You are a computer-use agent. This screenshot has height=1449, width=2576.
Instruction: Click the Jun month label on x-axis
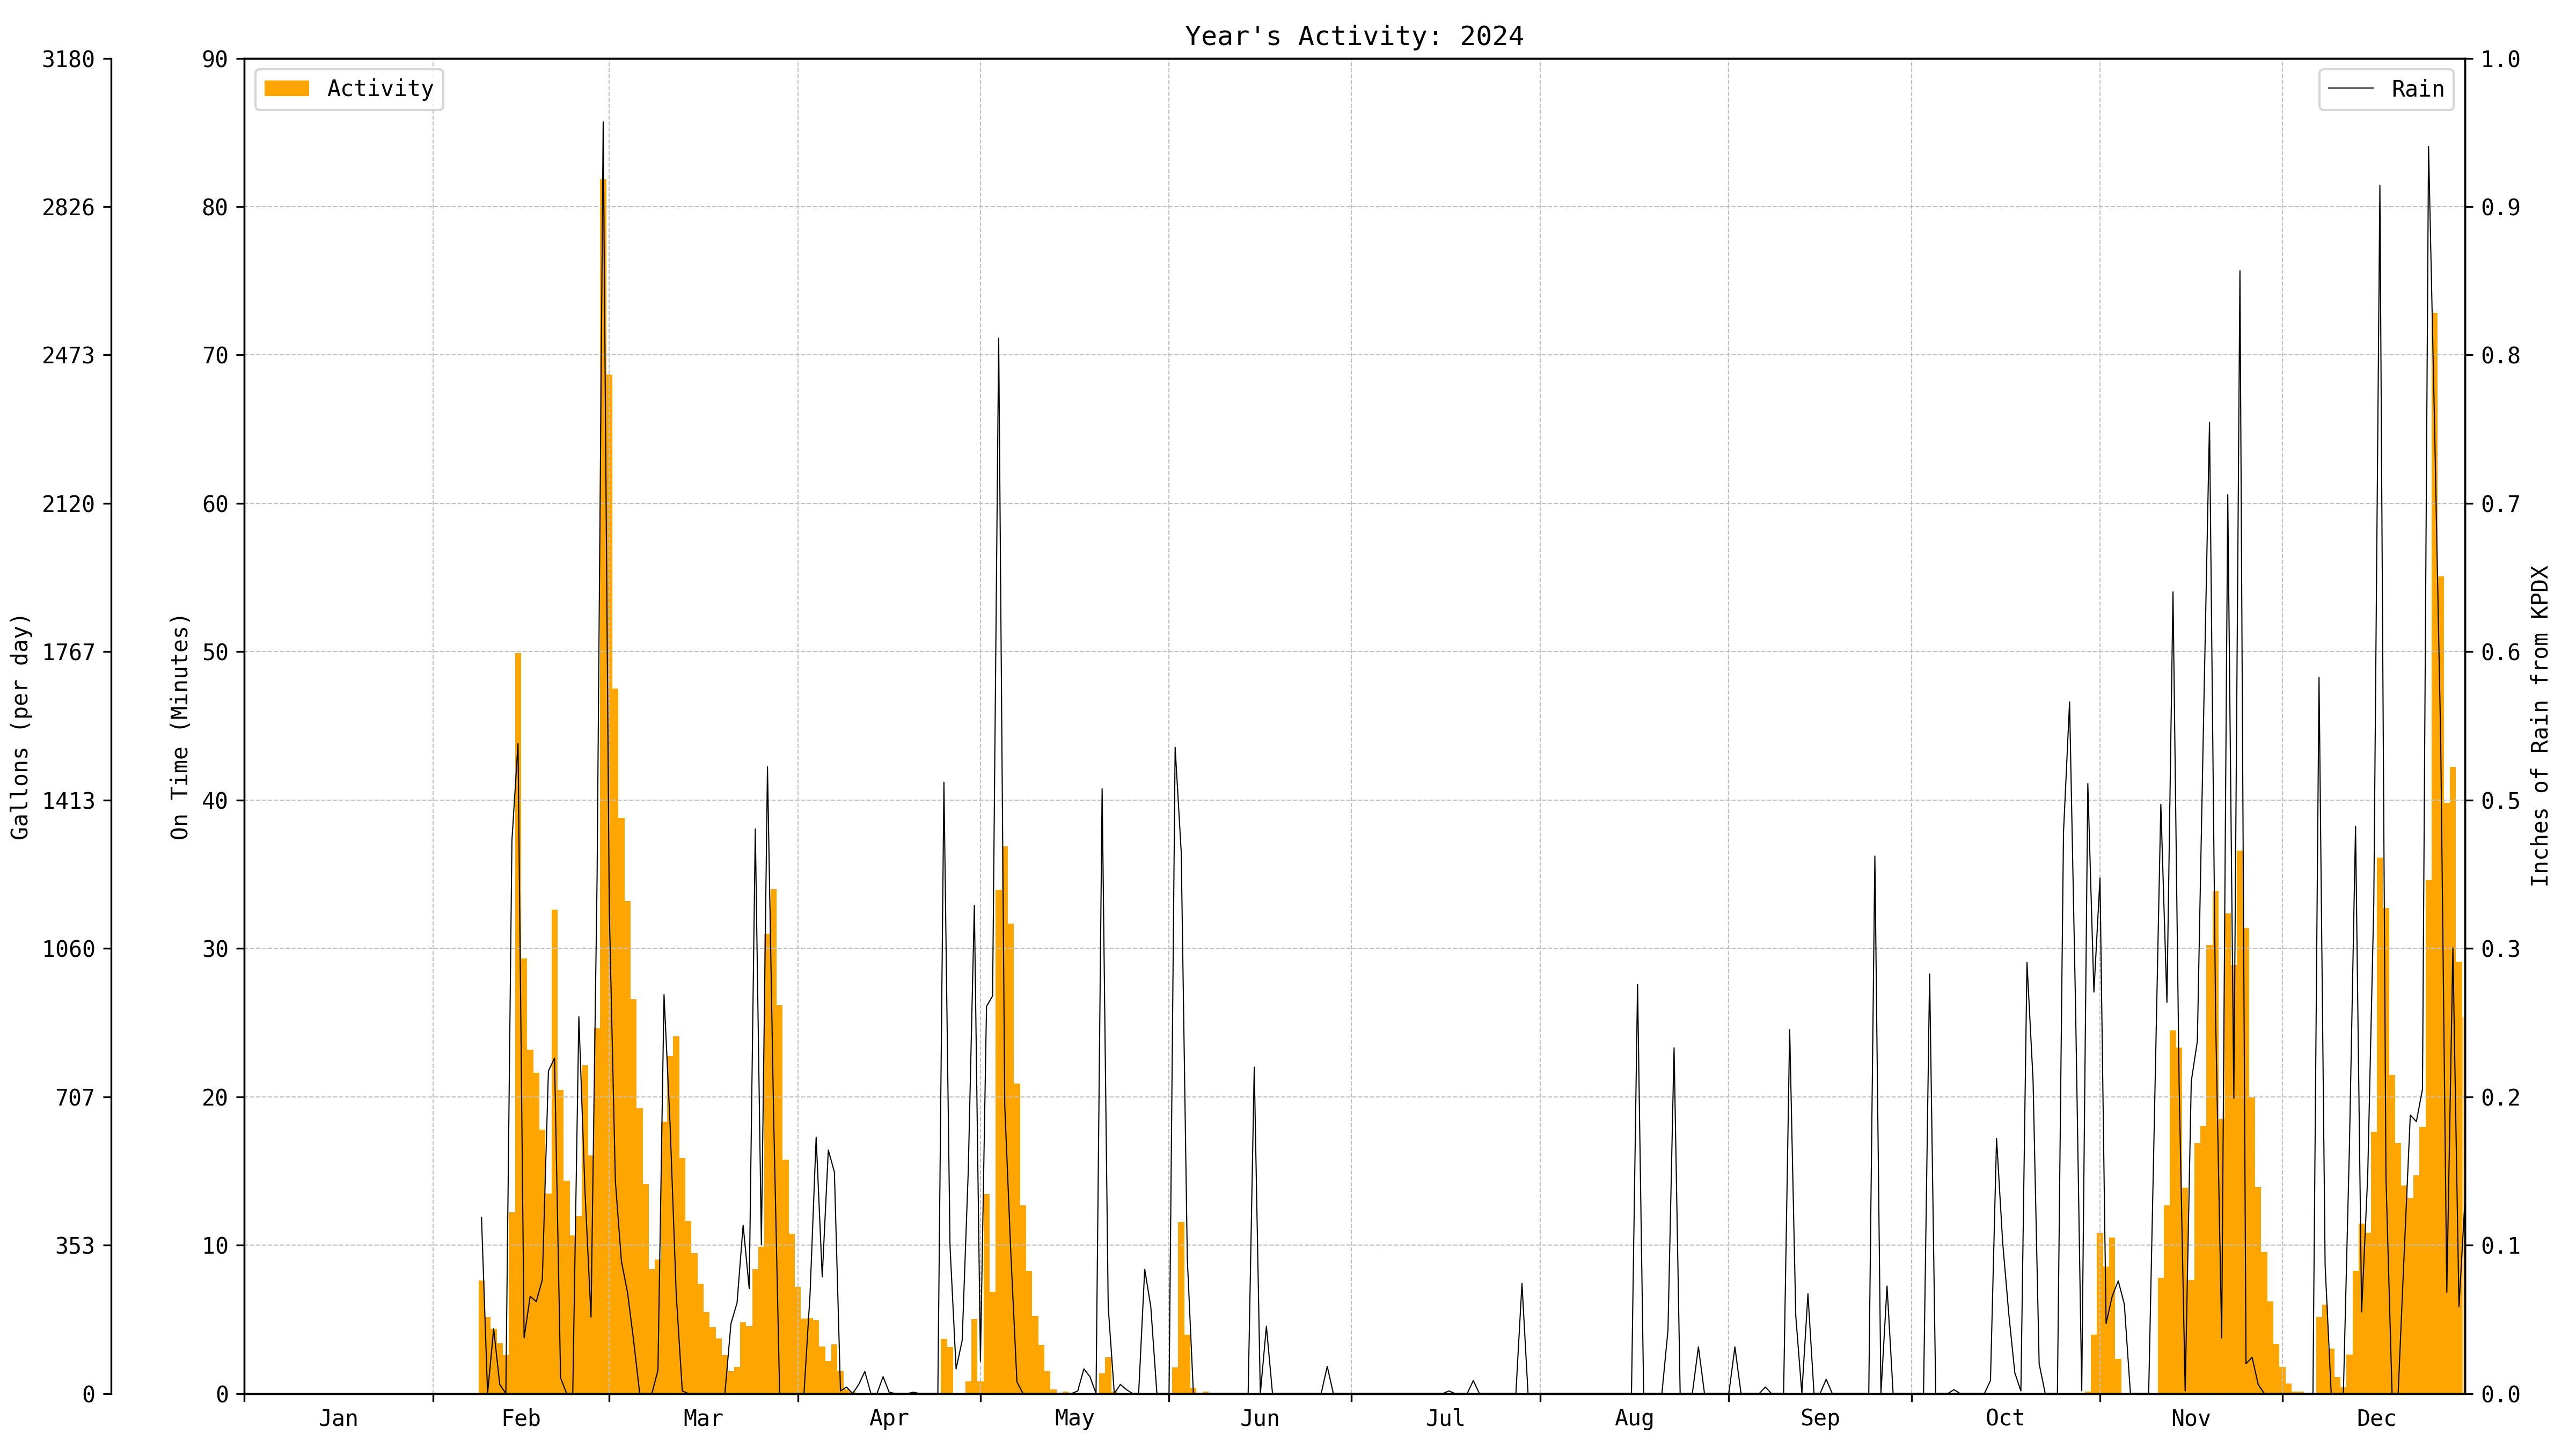coord(1259,1418)
